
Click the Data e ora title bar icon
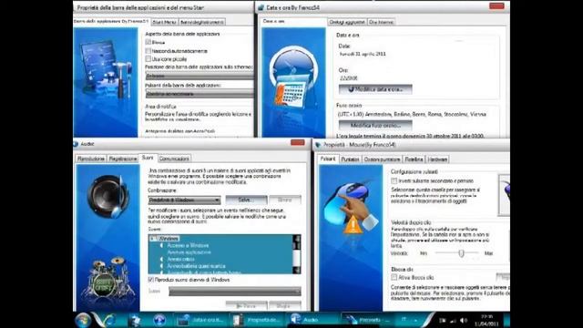[x=261, y=7]
